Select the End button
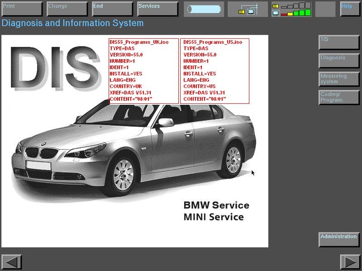Image resolution: width=362 pixels, height=271 pixels. [x=112, y=9]
